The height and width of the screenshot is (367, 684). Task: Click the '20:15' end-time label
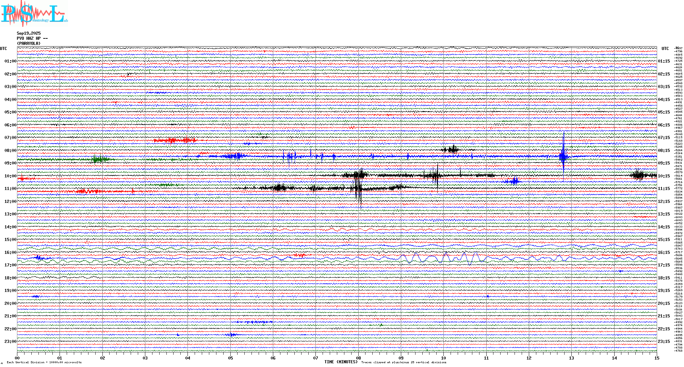click(664, 303)
